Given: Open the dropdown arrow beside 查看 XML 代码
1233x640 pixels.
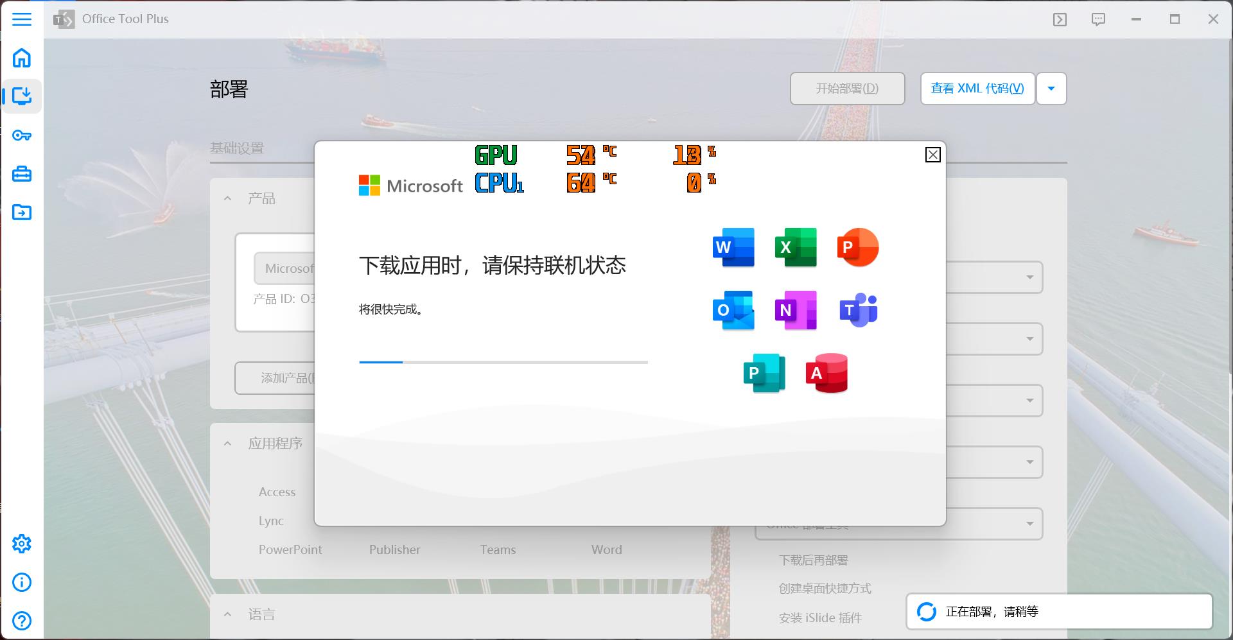Looking at the screenshot, I should (1051, 88).
